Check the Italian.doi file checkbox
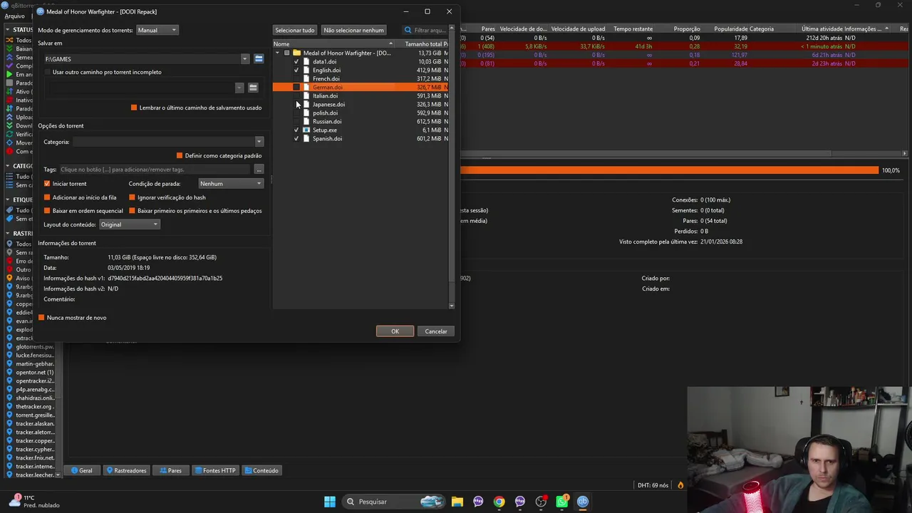The image size is (912, 513). click(296, 95)
